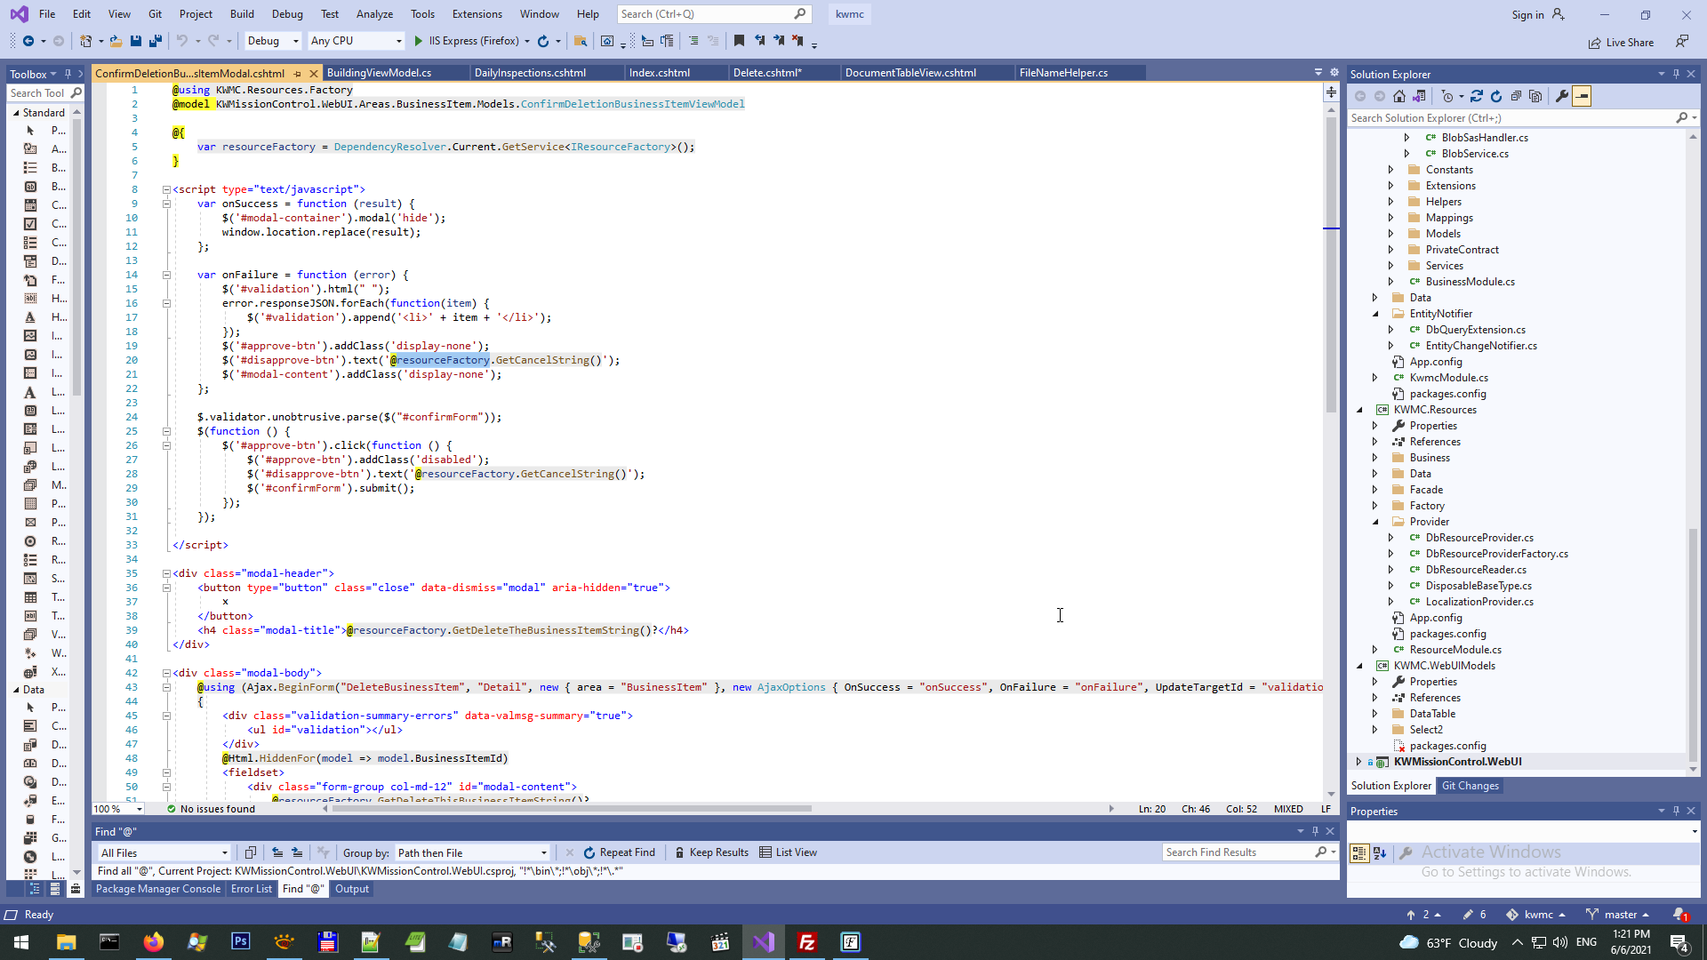This screenshot has height=960, width=1707.
Task: Click the Save All toolbar icon
Action: pos(156,41)
